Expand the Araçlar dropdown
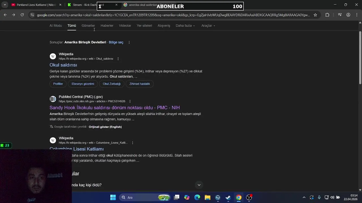362x203 pixels. tap(208, 26)
